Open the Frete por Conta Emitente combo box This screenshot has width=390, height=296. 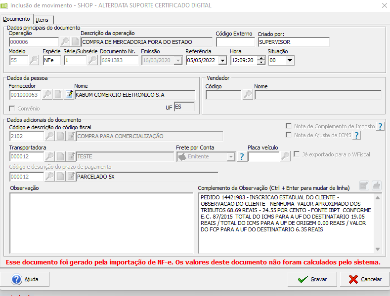point(206,157)
